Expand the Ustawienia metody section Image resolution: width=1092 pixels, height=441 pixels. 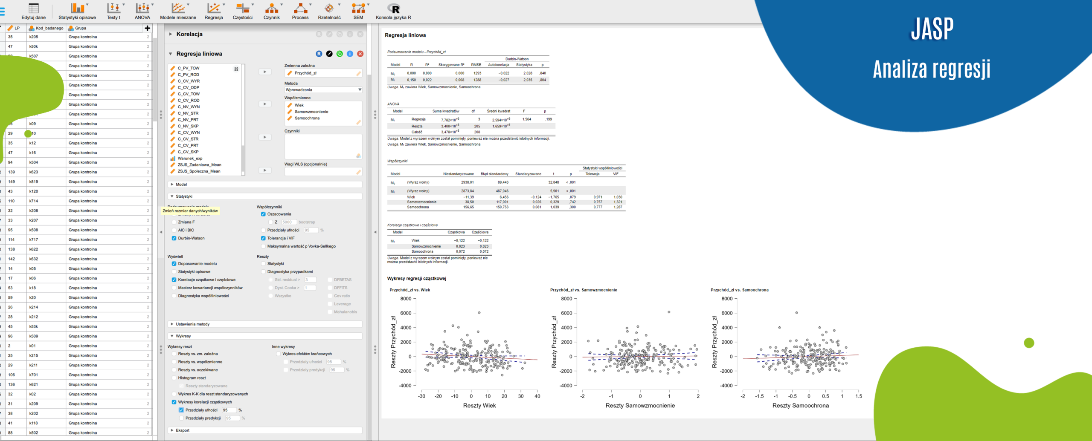[x=193, y=324]
